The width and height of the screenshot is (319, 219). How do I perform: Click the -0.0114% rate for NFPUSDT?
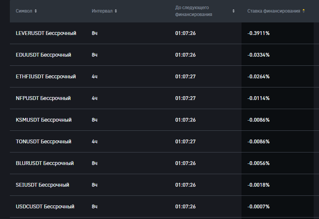[x=258, y=98]
